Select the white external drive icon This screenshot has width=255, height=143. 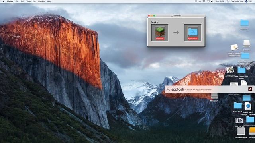[x=246, y=44]
